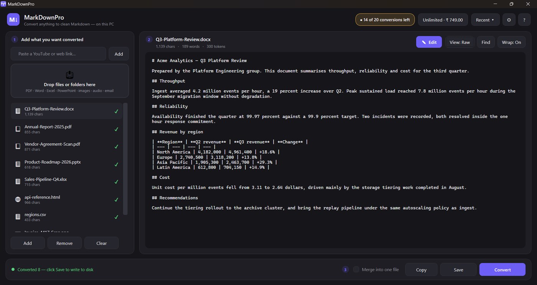
Task: Click the '## Cost' heading in preview
Action: [161, 177]
